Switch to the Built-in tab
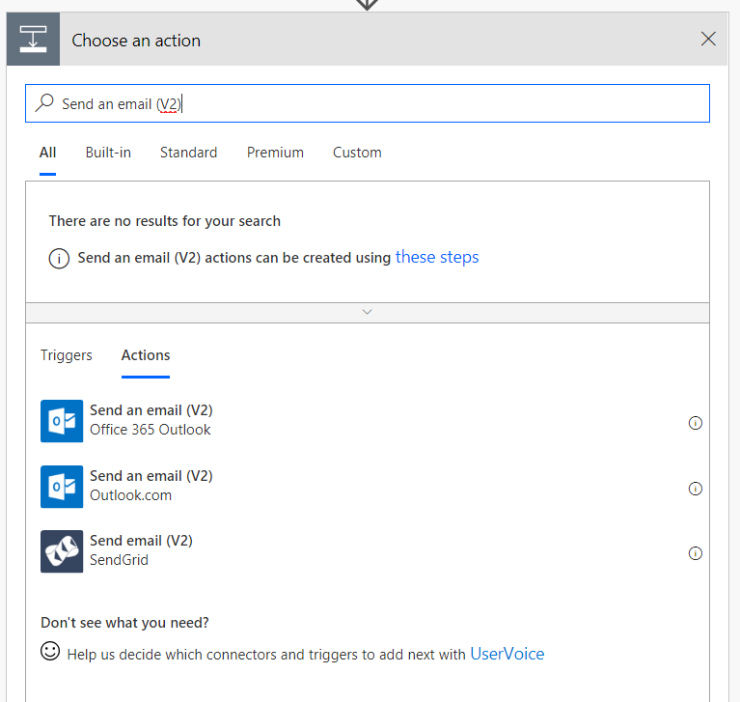 [108, 153]
